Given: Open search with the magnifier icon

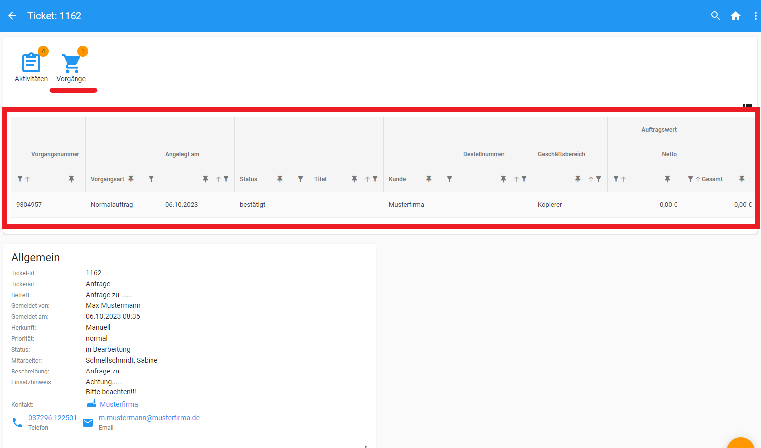Looking at the screenshot, I should [715, 16].
